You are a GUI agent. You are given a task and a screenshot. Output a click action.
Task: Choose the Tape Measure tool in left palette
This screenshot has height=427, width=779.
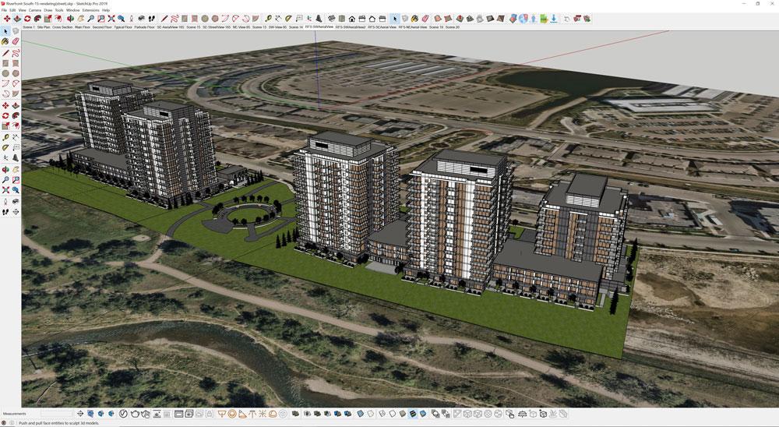[x=5, y=136]
